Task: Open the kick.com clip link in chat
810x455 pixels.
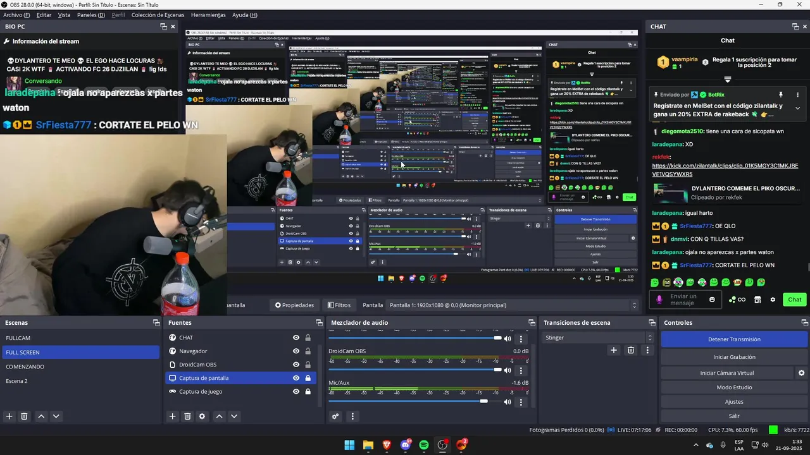Action: (x=725, y=170)
